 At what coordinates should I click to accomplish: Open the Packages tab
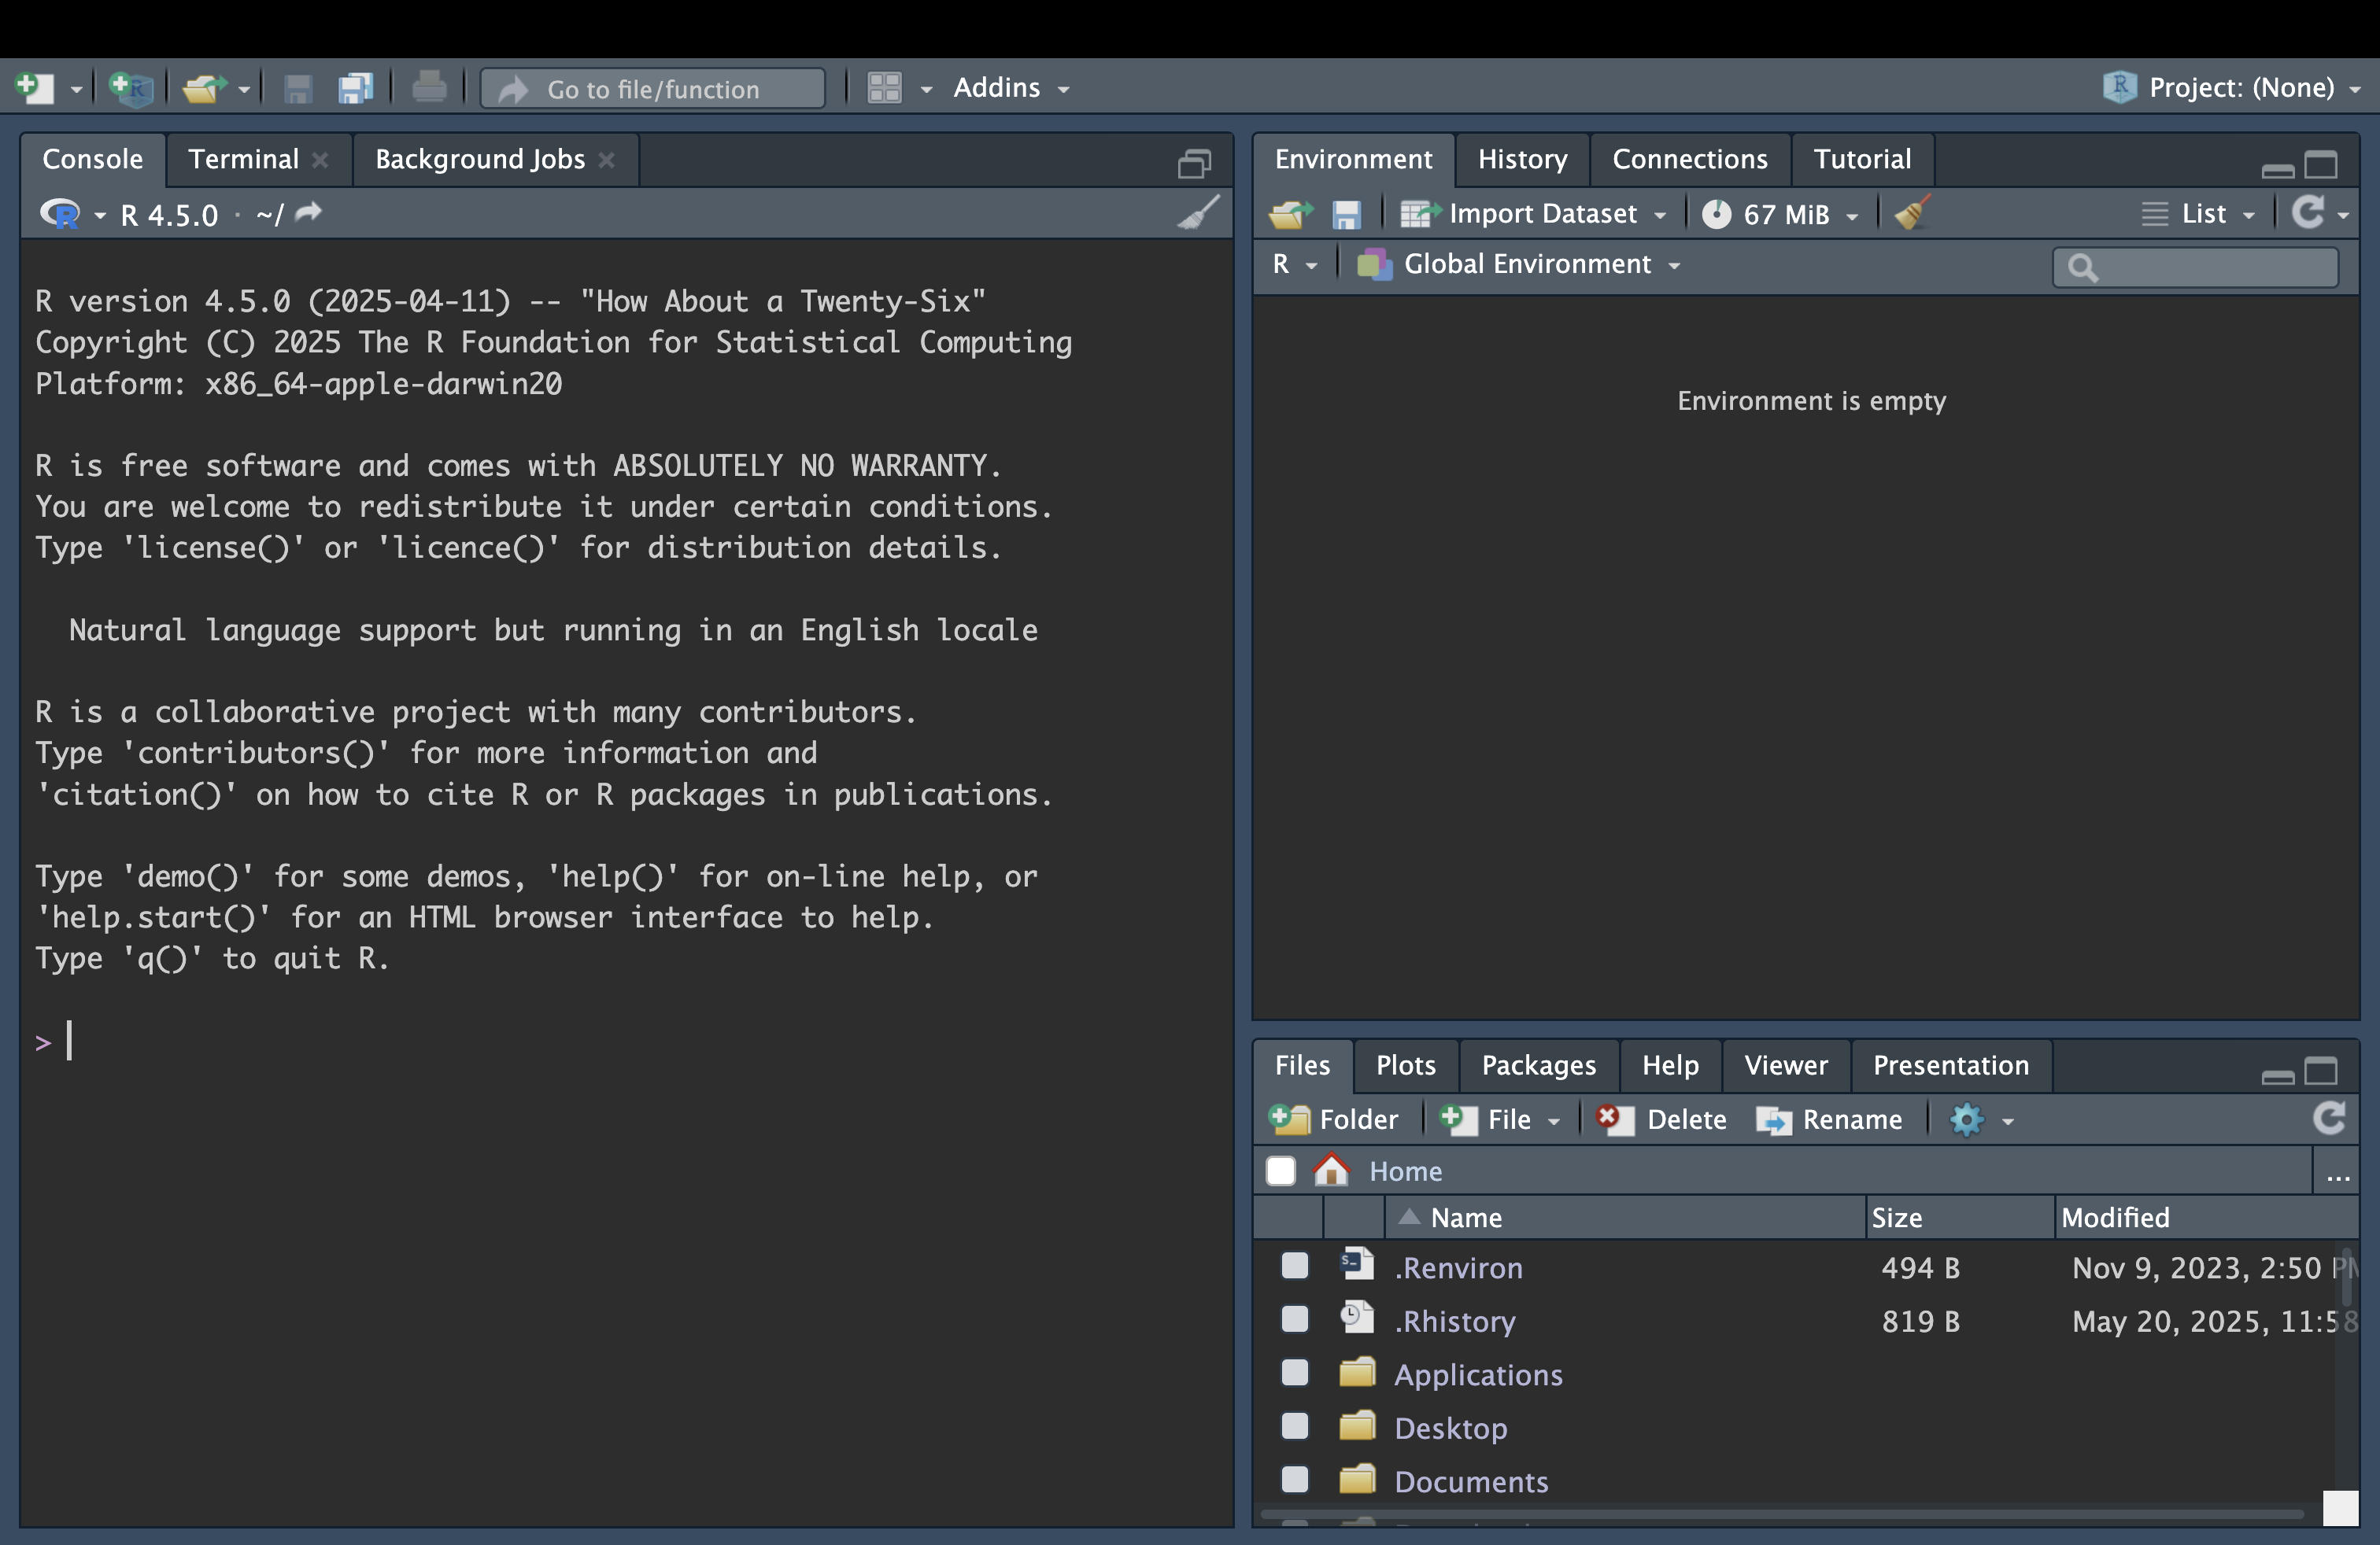1538,1064
